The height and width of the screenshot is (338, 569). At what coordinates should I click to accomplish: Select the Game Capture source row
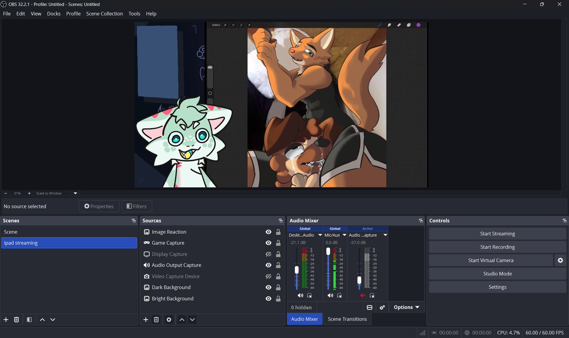[x=212, y=243]
